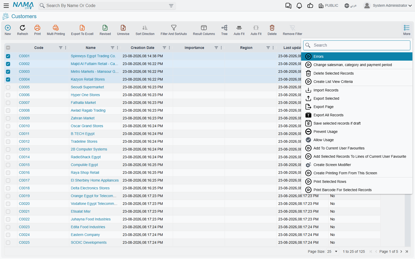Image resolution: width=415 pixels, height=259 pixels.
Task: Switch company via PUBLIC button
Action: (x=328, y=6)
